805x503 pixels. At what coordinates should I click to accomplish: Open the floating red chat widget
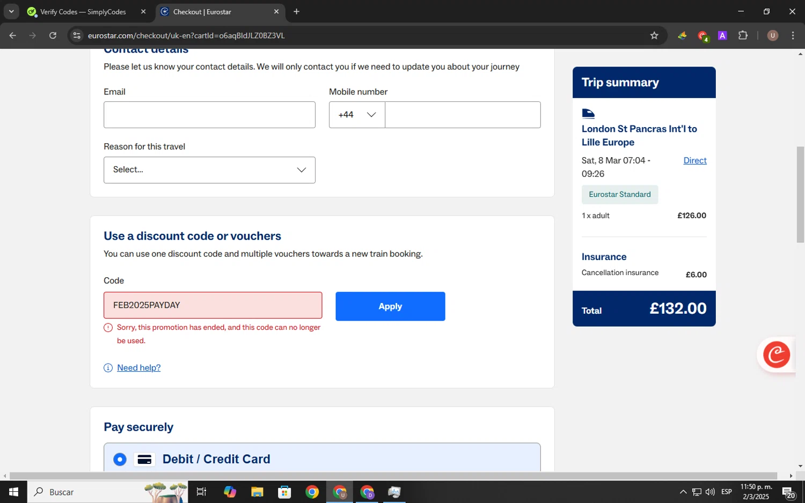776,354
